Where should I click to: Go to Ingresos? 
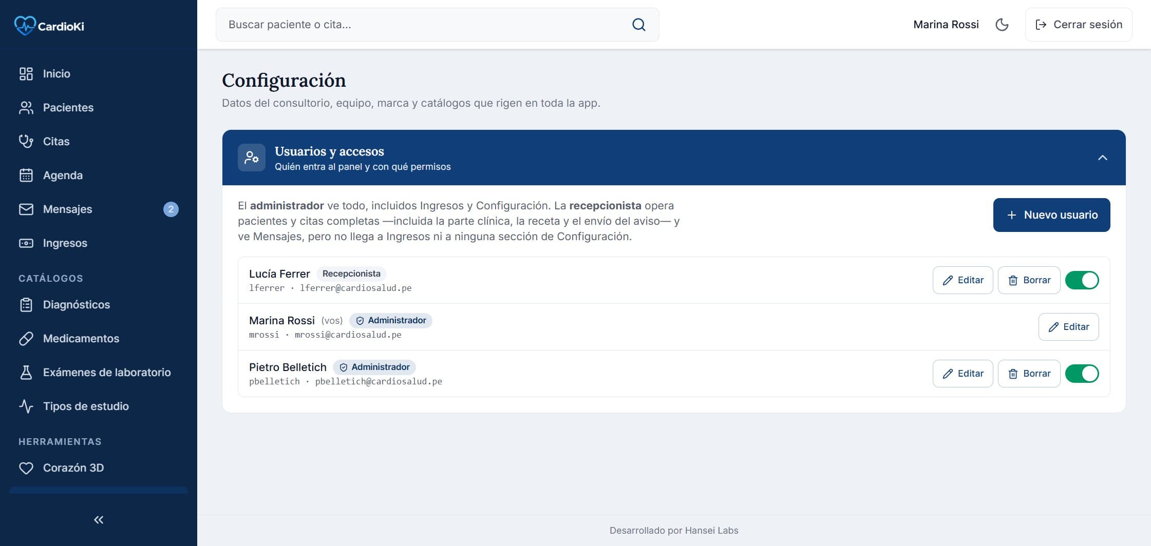(99, 243)
